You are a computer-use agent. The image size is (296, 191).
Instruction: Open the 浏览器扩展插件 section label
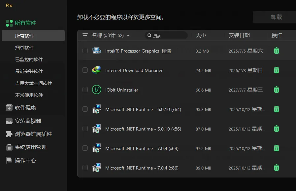(x=33, y=134)
